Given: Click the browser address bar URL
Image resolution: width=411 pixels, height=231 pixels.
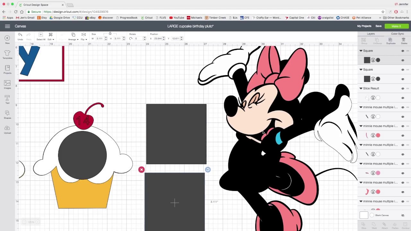Looking at the screenshot, I should click(x=76, y=12).
